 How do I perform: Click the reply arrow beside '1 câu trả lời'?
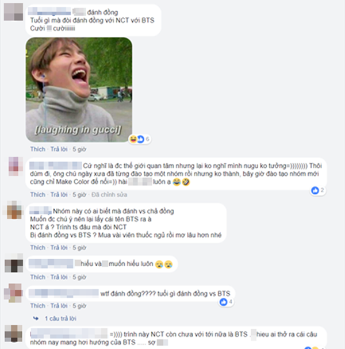[x=36, y=319]
